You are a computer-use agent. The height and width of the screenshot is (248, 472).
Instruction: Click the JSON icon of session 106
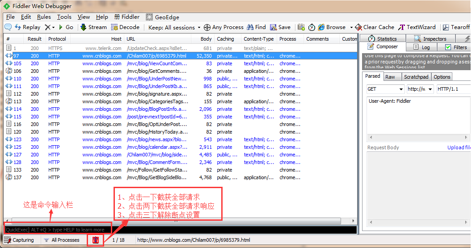click(x=9, y=71)
